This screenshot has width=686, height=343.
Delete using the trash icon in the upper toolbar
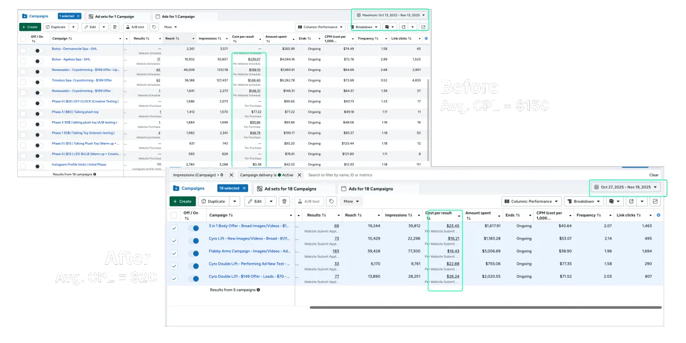114,27
